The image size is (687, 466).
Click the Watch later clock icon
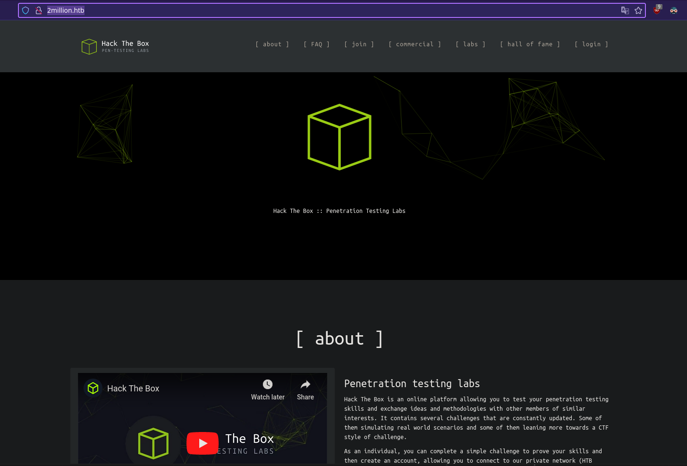click(268, 384)
